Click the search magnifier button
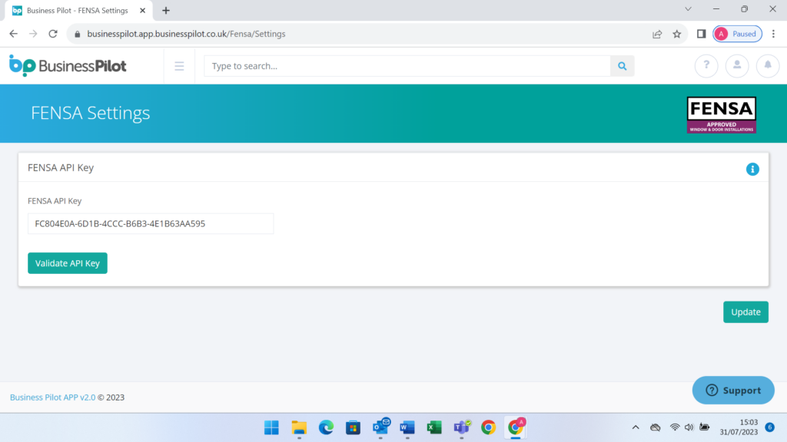This screenshot has height=442, width=787. [623, 66]
